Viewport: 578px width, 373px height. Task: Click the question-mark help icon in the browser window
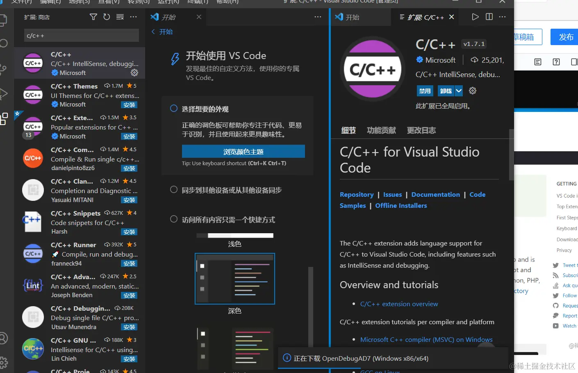click(x=556, y=62)
